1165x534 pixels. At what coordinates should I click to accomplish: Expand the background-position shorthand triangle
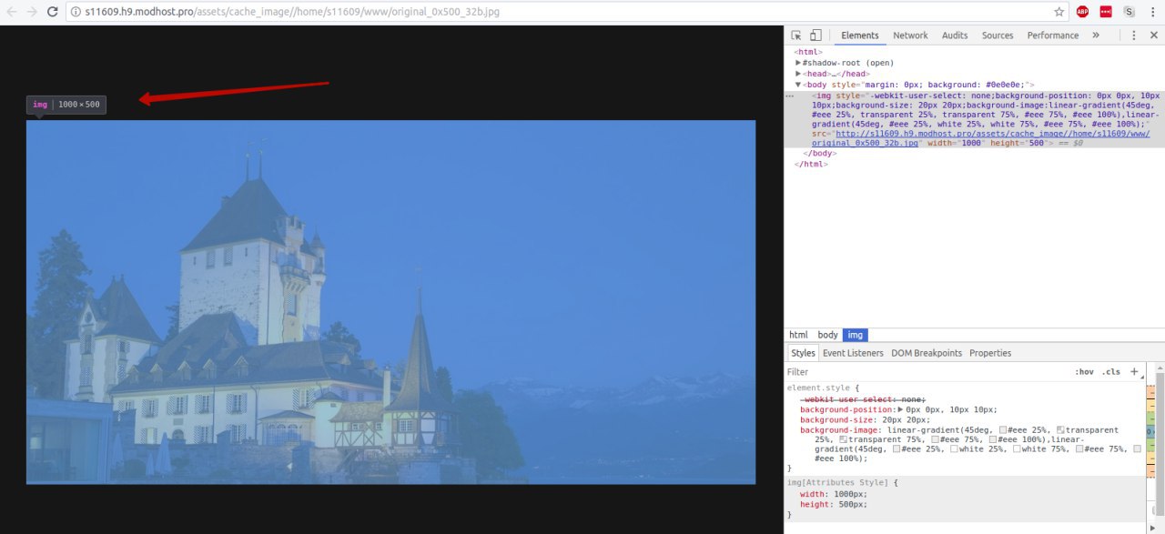click(x=901, y=409)
